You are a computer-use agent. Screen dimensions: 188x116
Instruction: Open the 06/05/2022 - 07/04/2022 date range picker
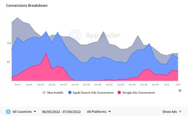pos(61,112)
